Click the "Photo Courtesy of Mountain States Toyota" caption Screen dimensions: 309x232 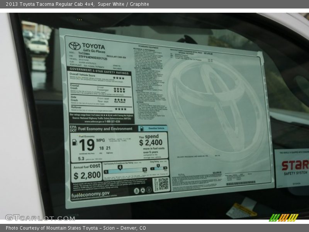52,228
